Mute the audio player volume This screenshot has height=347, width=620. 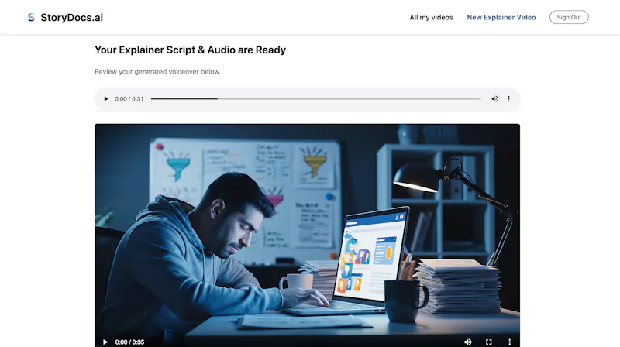pos(494,99)
